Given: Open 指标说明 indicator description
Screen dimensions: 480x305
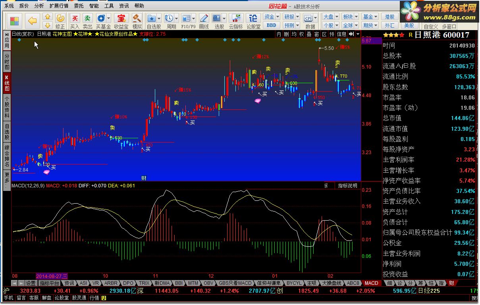Looking at the screenshot, I should tap(347, 185).
